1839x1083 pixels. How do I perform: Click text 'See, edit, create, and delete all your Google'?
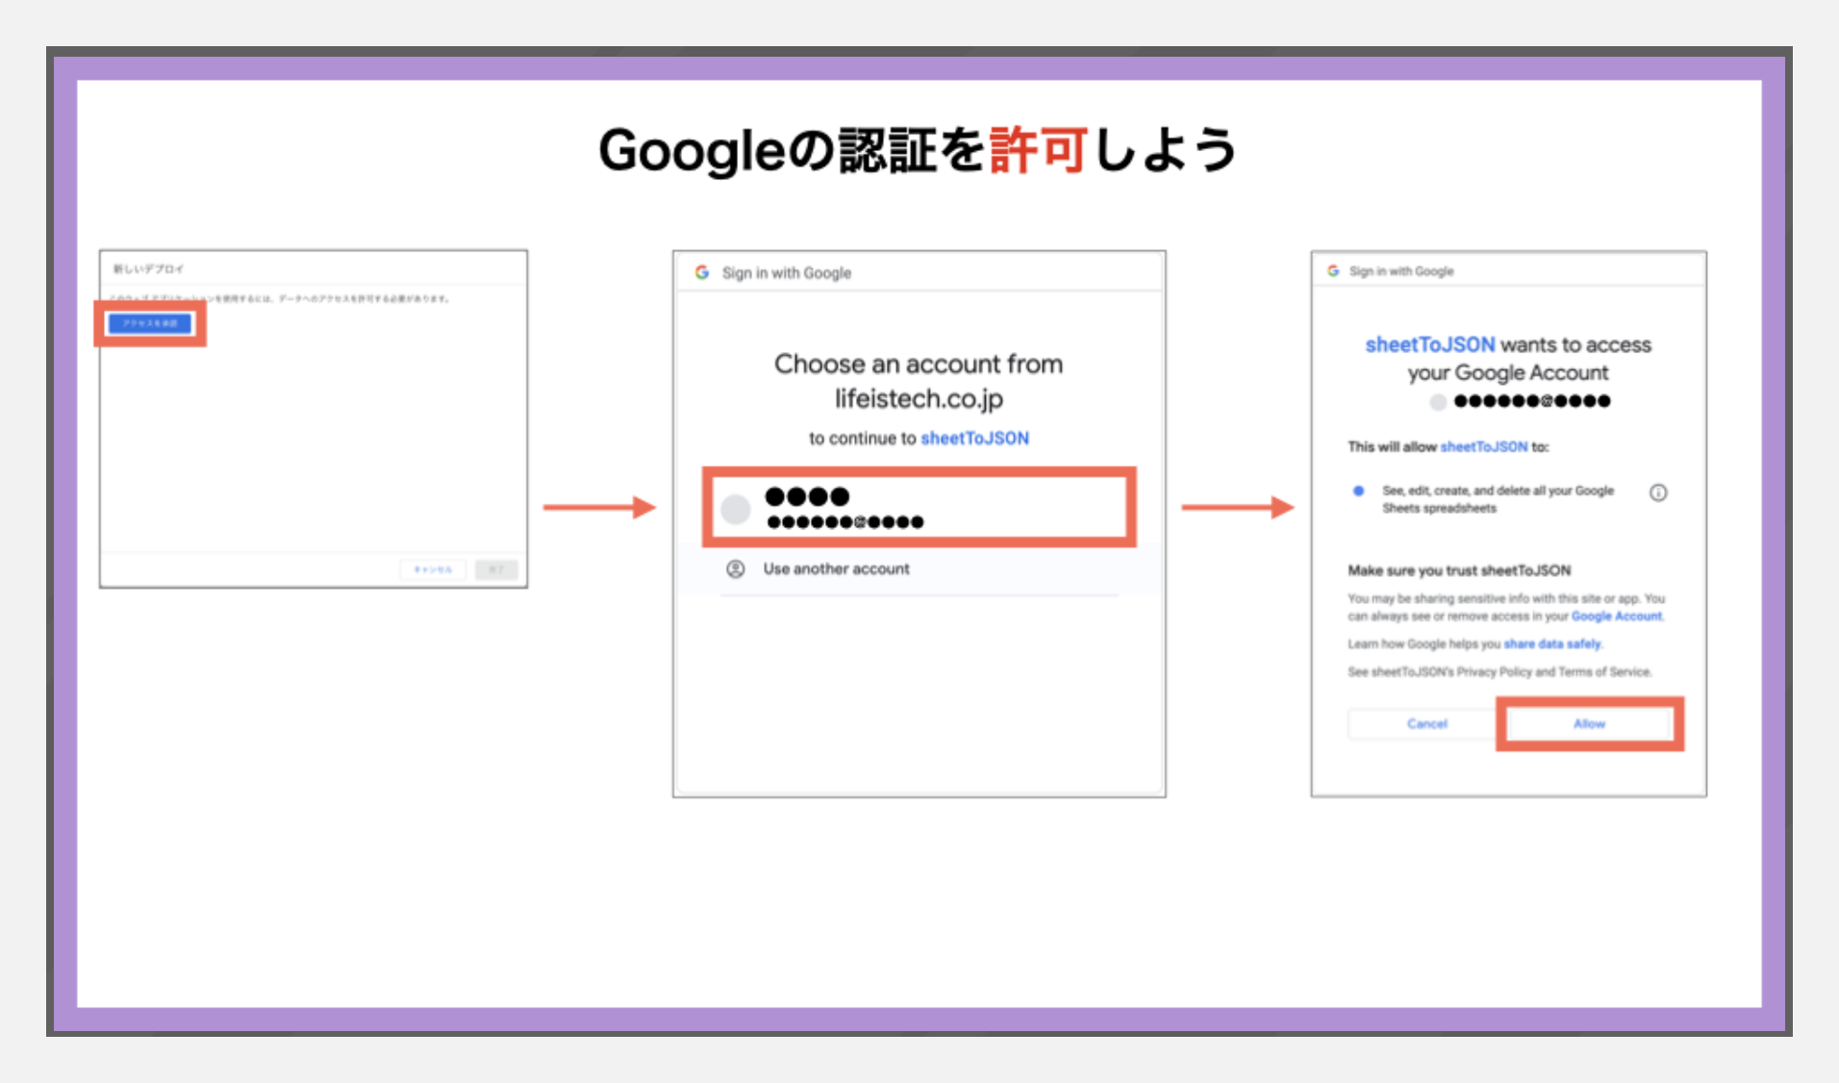click(x=1498, y=491)
